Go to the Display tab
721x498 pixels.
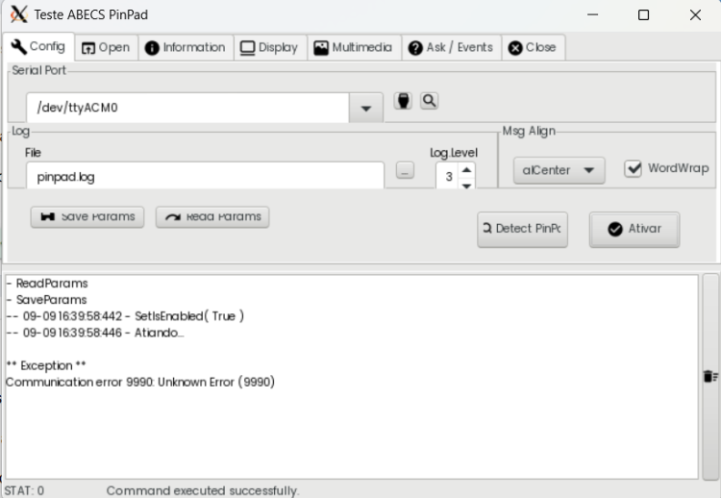point(270,47)
